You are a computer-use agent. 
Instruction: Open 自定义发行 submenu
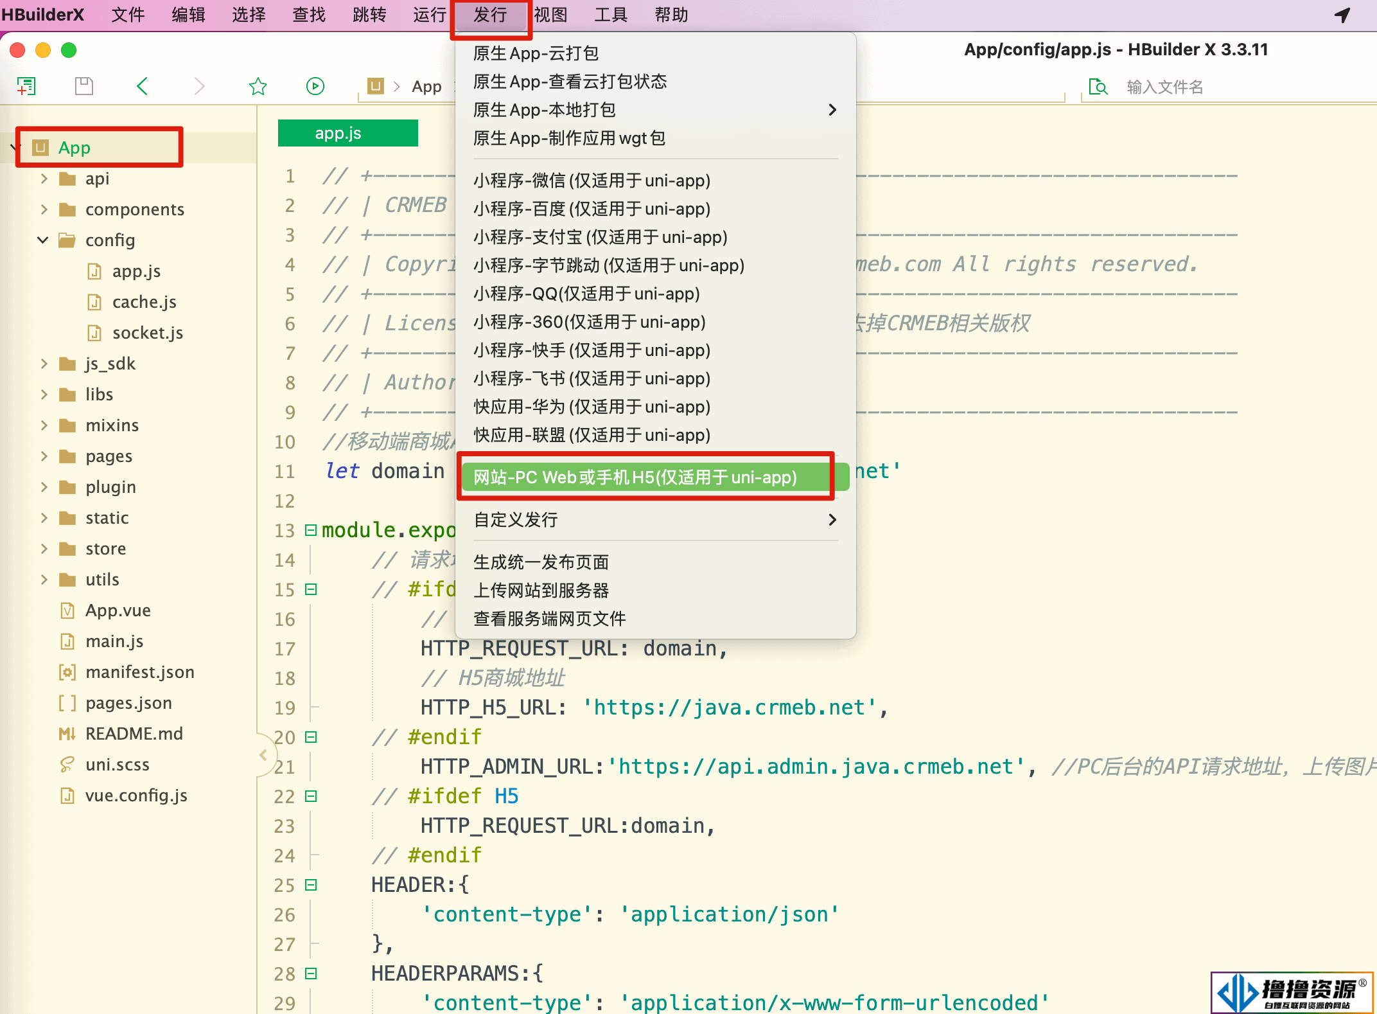pos(655,520)
